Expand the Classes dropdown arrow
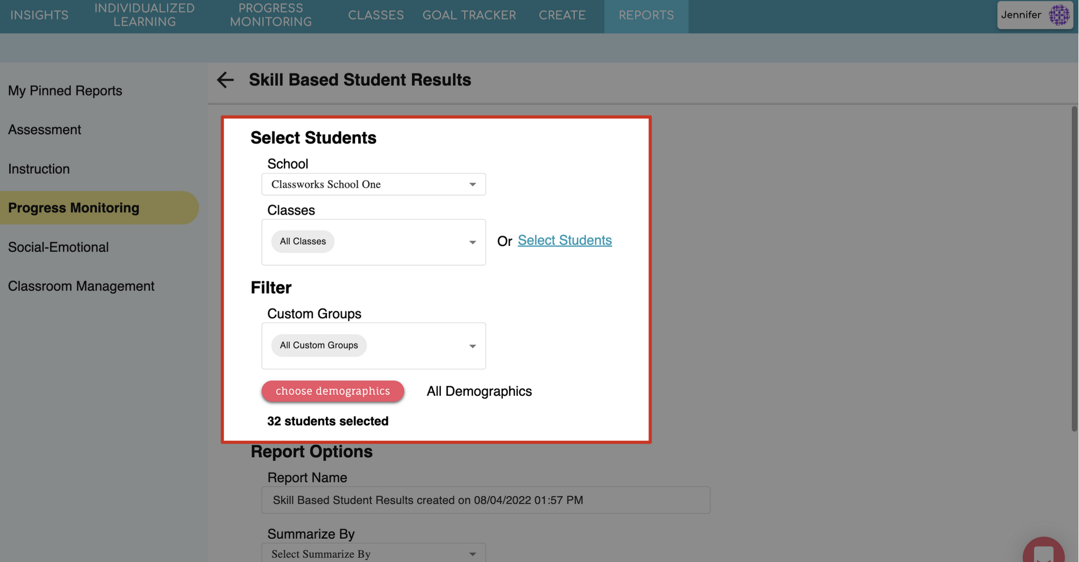The width and height of the screenshot is (1079, 562). [x=472, y=242]
